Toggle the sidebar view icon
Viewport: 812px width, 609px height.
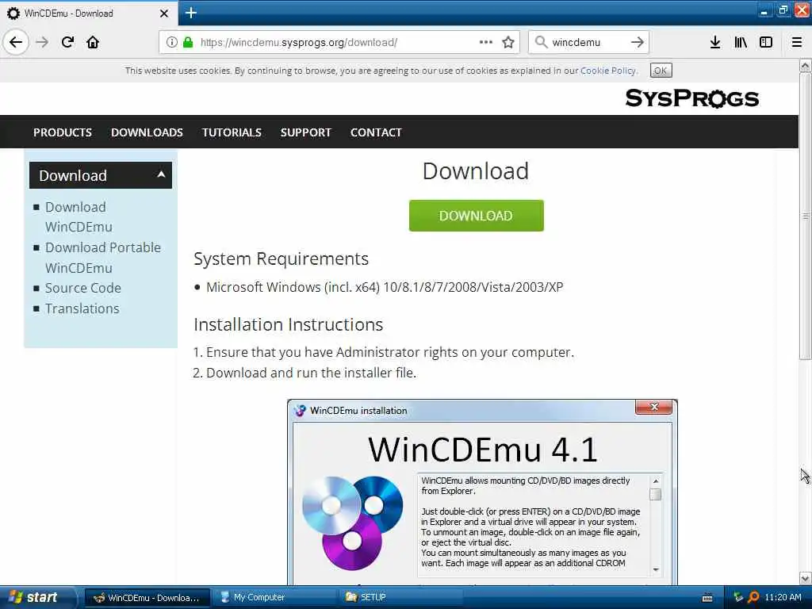click(766, 42)
